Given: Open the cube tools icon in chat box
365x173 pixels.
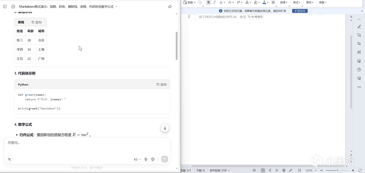Looking at the screenshot, I should point(153,159).
